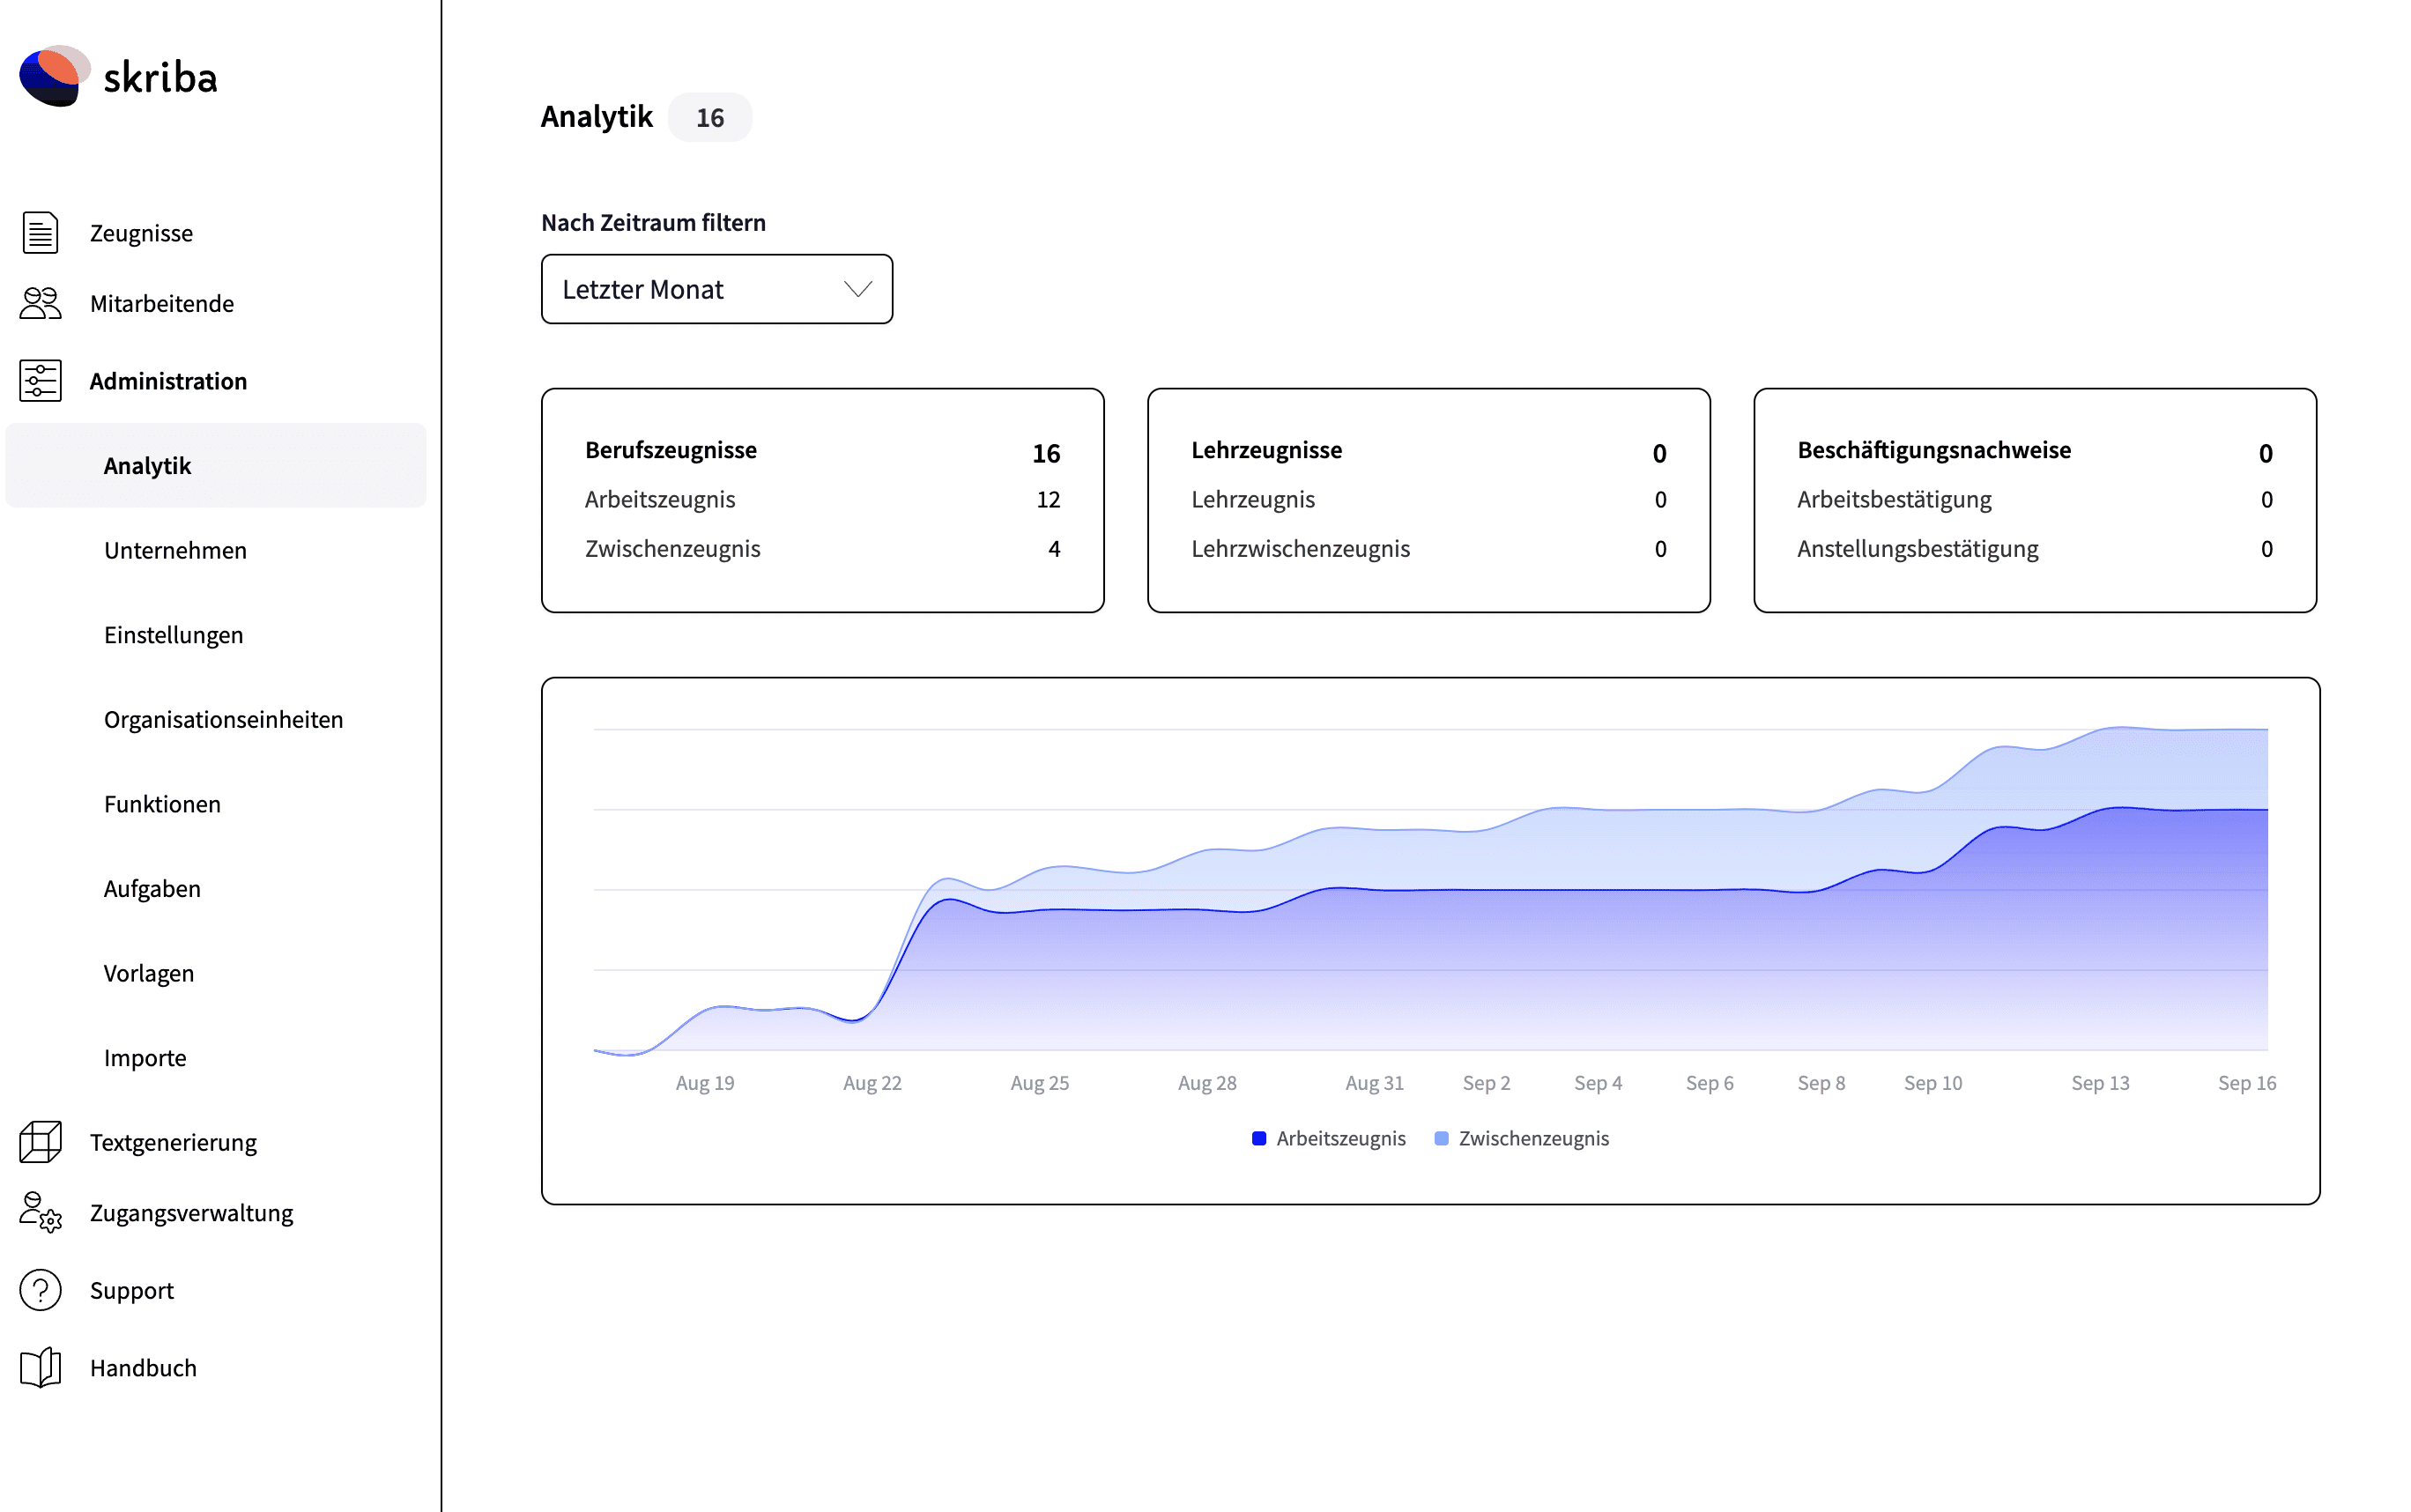Click the Berufszeugnisse summary card
The height and width of the screenshot is (1512, 2411).
(x=822, y=500)
